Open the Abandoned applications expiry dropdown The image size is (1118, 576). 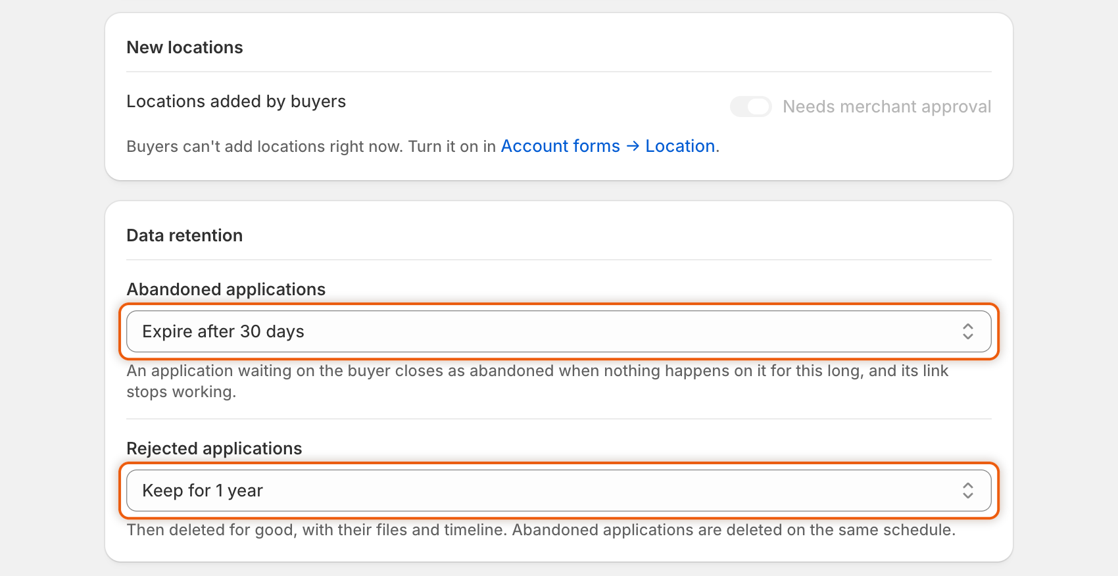(x=559, y=331)
